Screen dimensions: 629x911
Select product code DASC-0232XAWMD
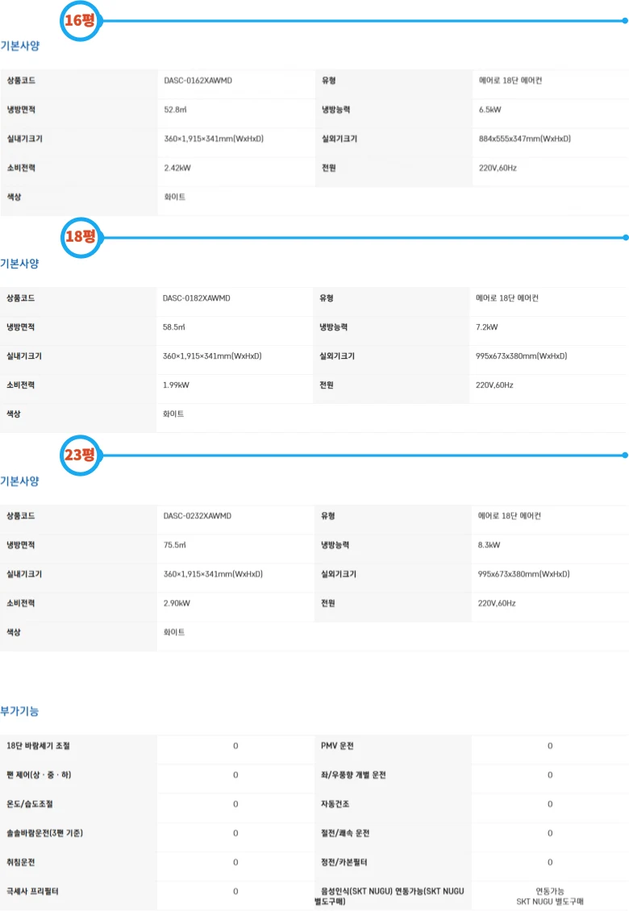[197, 516]
